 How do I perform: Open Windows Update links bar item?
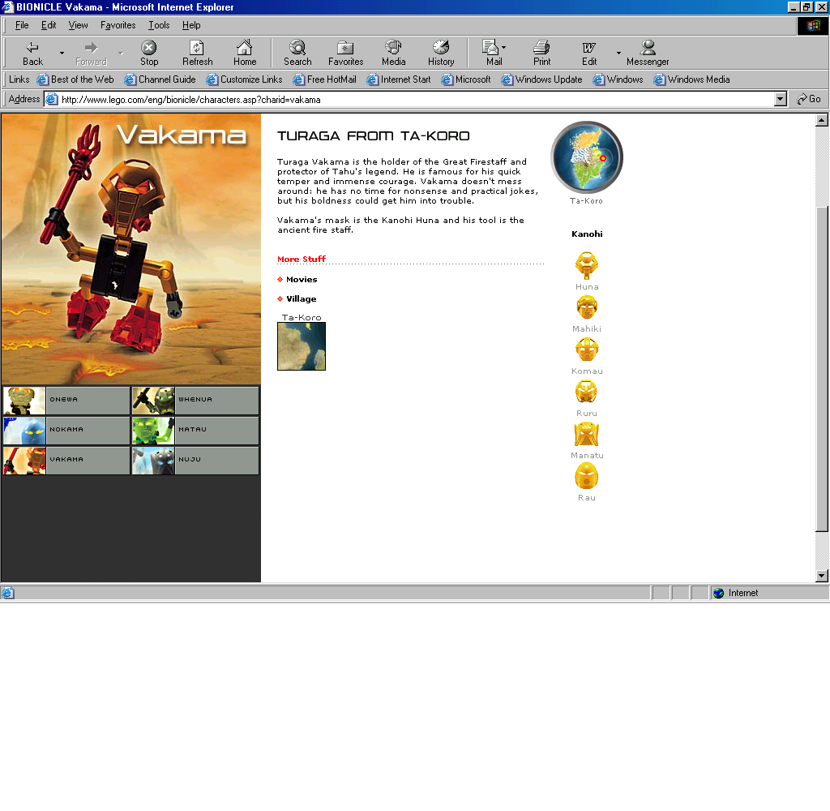point(541,79)
